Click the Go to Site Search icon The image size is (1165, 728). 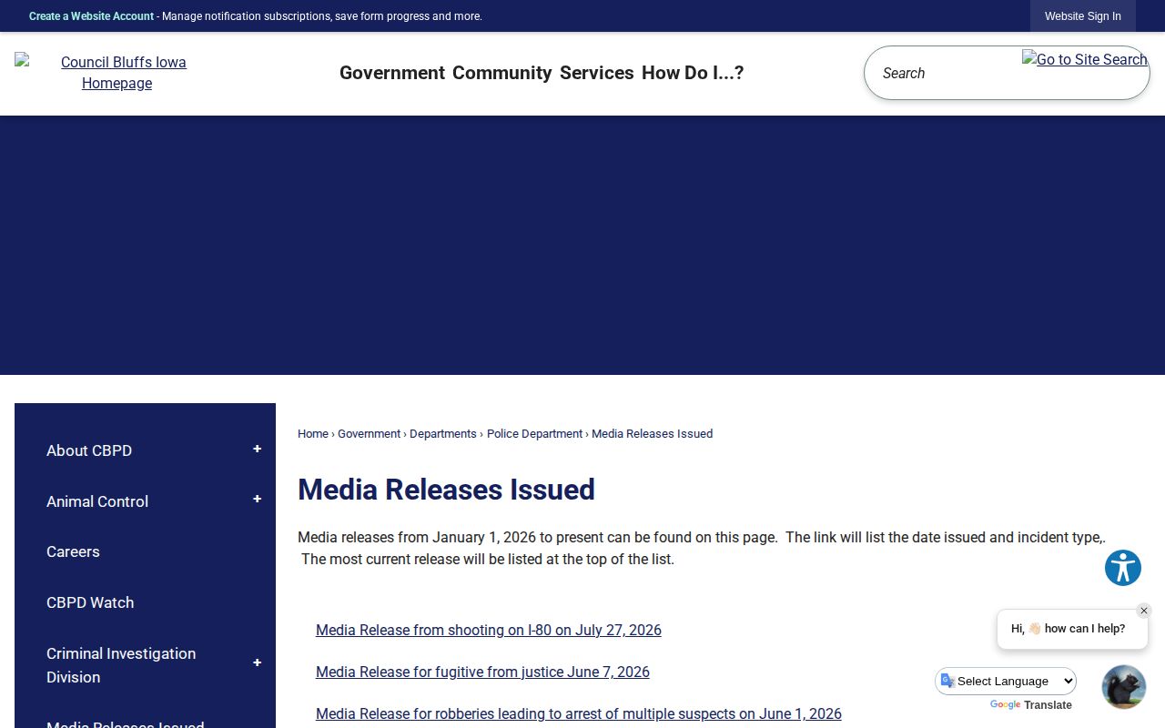1085,60
